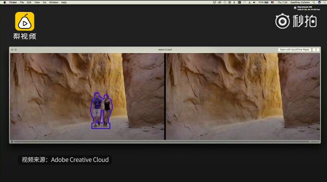
Task: Click the video progress scrubber bar
Action: [161, 141]
